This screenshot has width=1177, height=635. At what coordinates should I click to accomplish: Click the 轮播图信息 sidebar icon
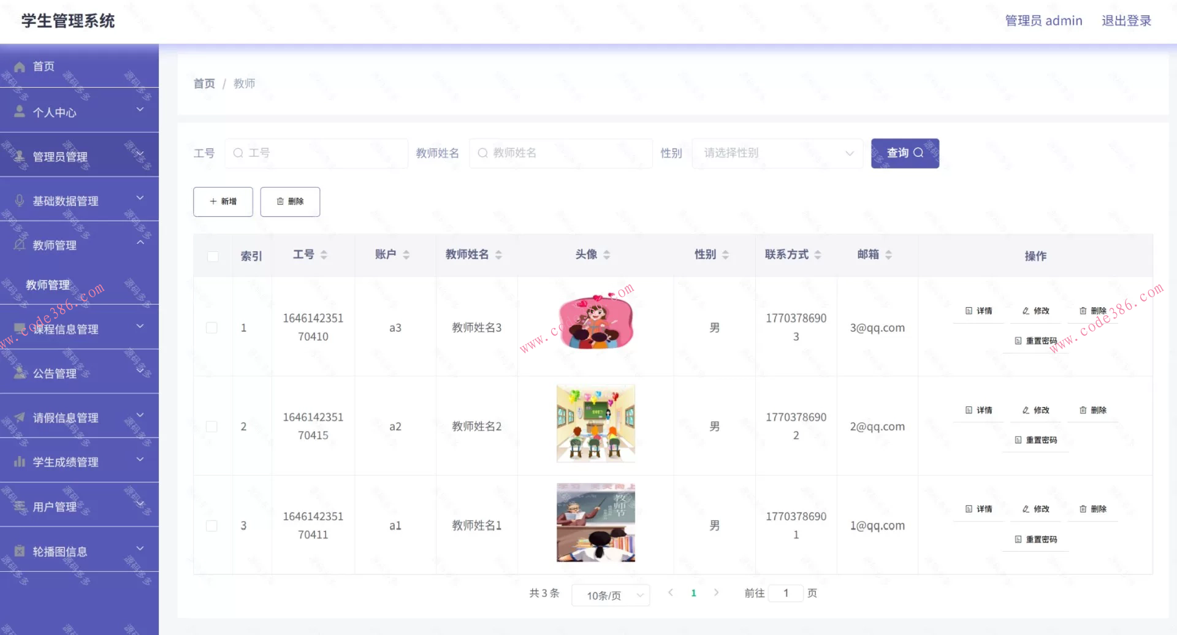point(19,550)
